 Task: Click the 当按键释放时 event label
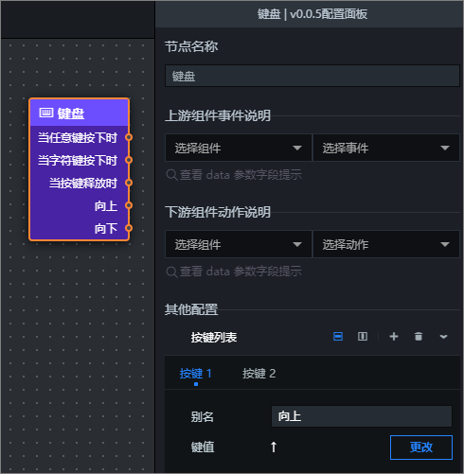click(x=83, y=183)
